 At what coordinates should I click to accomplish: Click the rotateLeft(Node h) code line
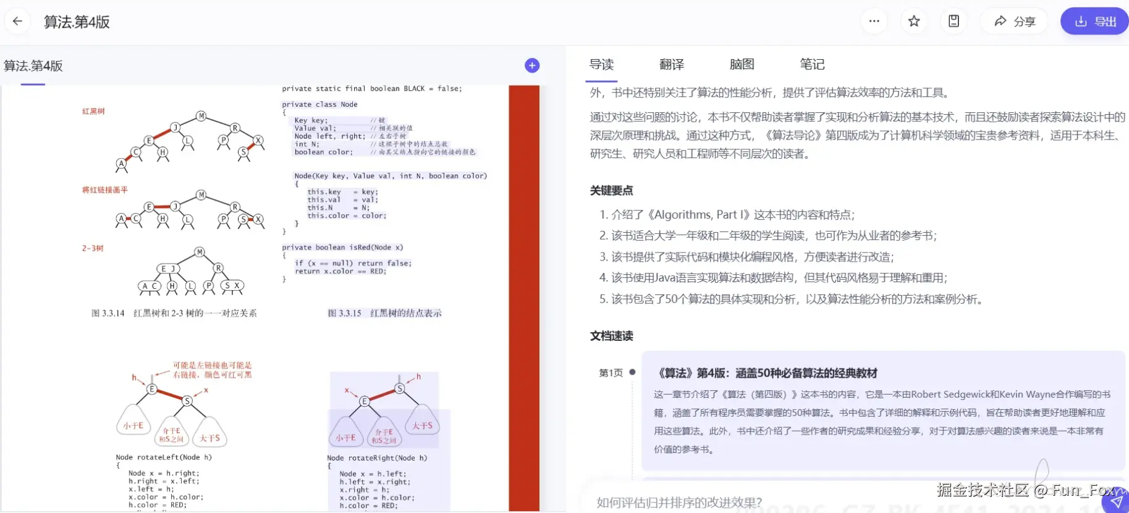coord(164,457)
